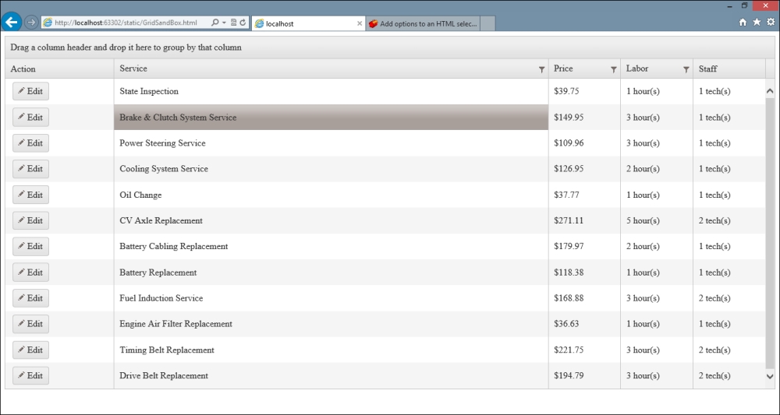Image resolution: width=780 pixels, height=415 pixels.
Task: Click the $39.75 price cell
Action: coord(584,91)
